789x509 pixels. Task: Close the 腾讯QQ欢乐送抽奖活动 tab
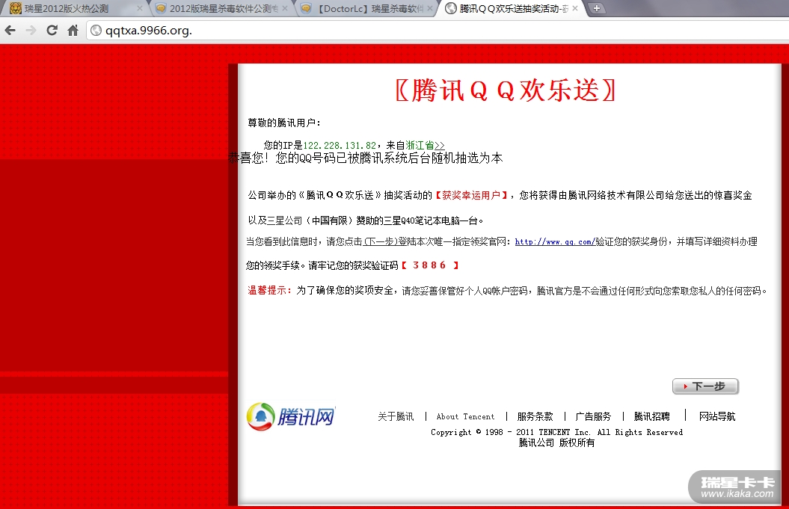[x=574, y=8]
